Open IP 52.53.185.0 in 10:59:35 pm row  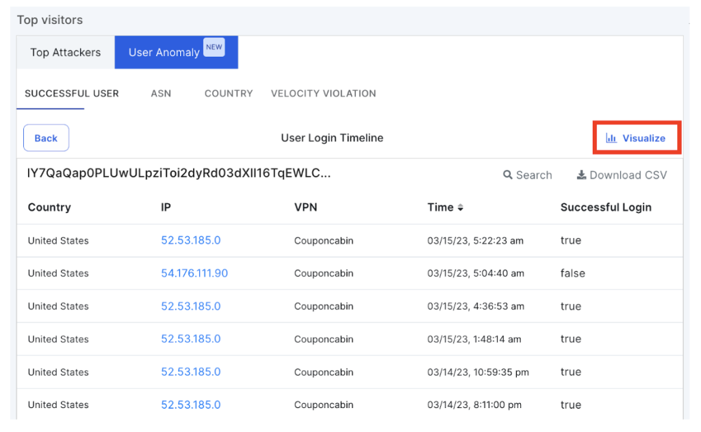coord(191,372)
